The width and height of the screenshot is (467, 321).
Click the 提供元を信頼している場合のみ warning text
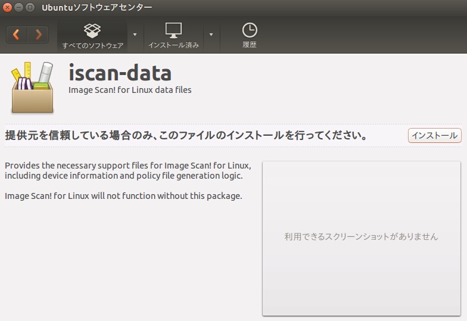click(186, 136)
